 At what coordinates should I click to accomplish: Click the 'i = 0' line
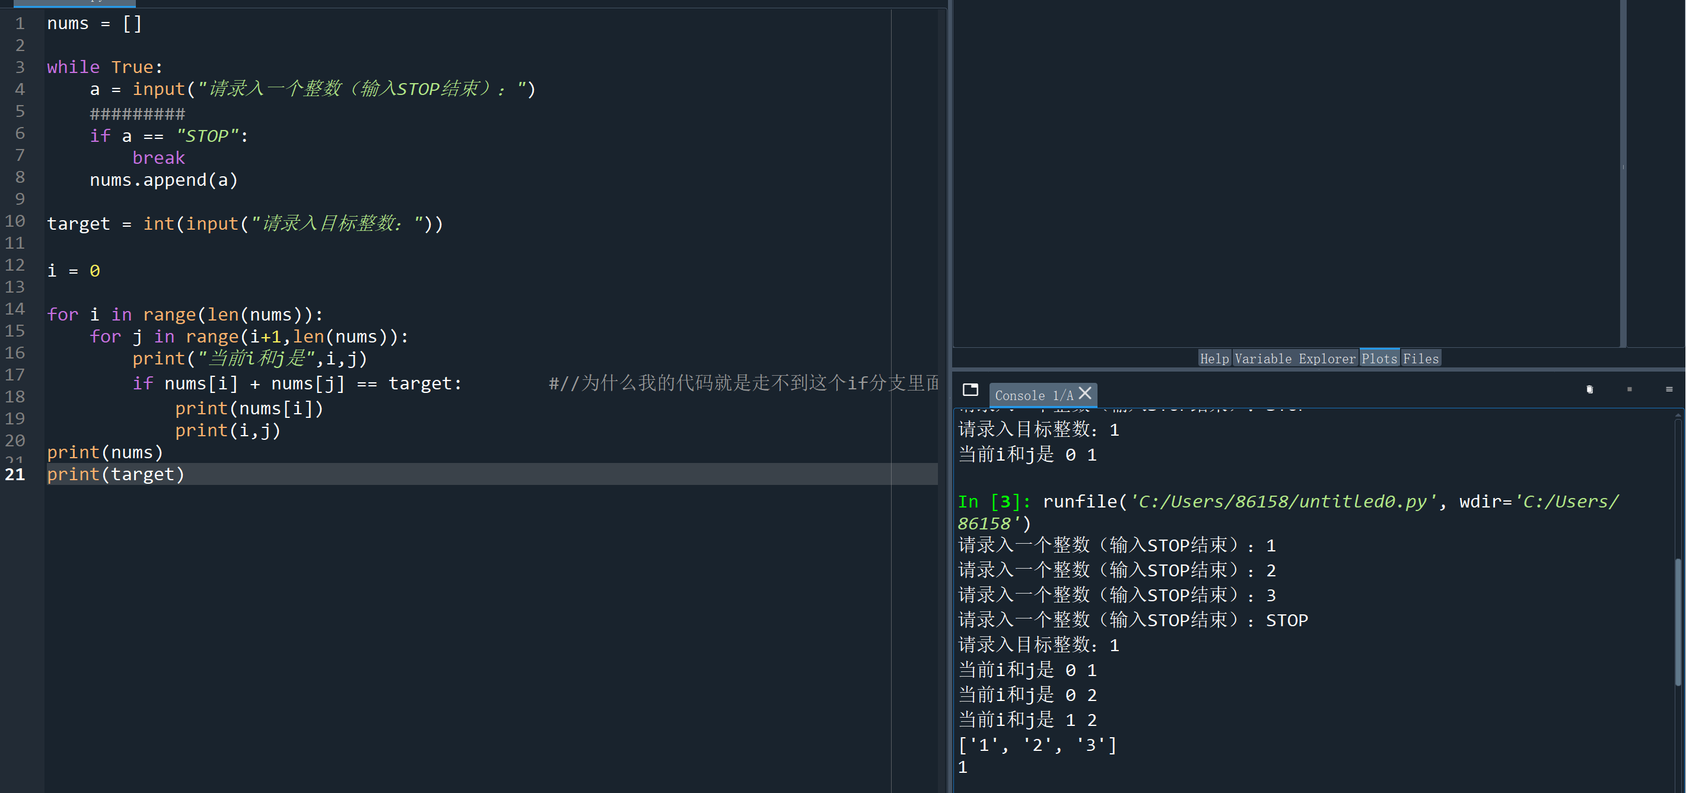coord(74,271)
